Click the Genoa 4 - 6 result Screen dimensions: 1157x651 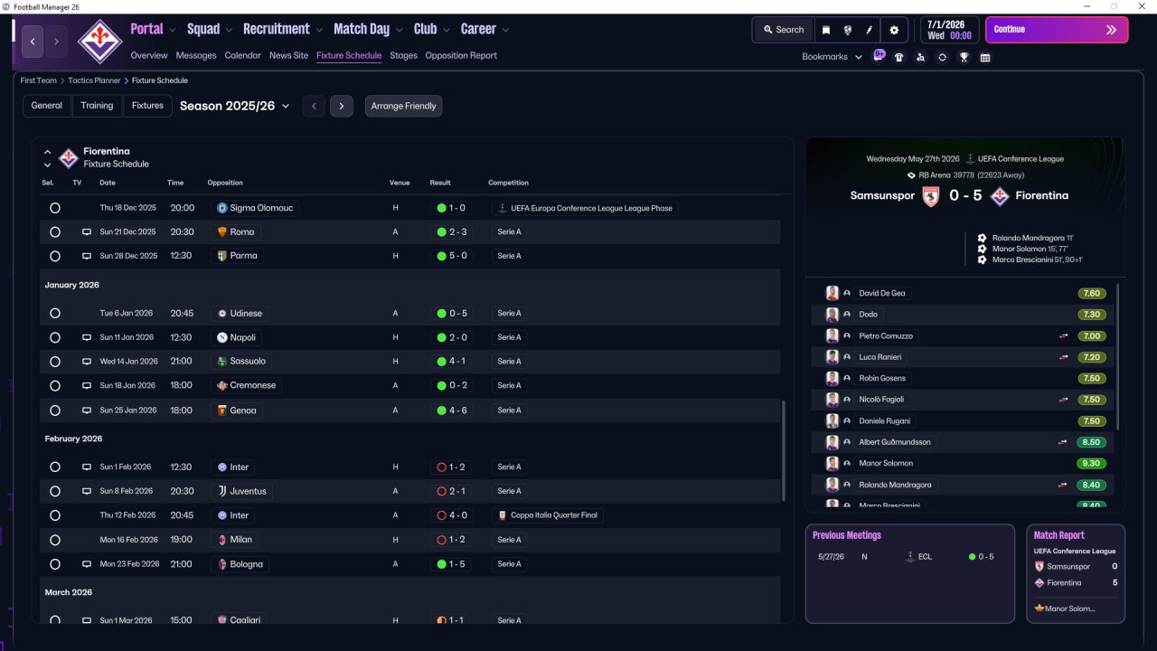pyautogui.click(x=452, y=410)
